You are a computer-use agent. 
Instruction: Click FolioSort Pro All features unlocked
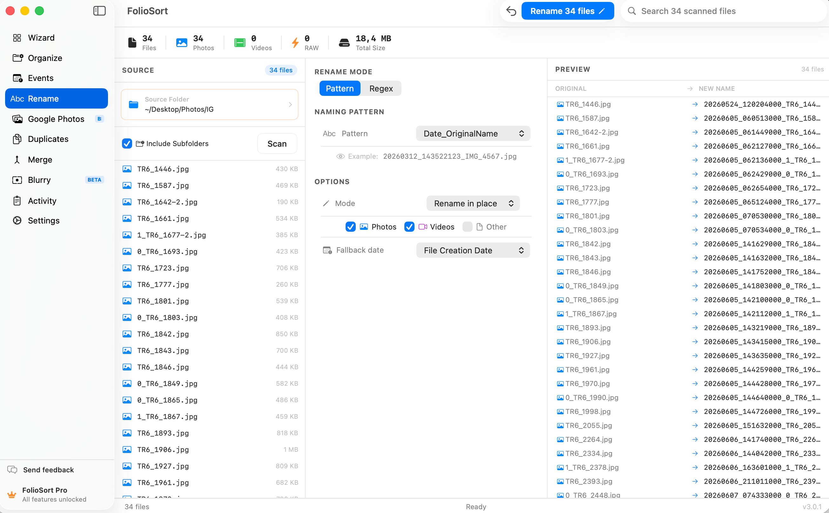tap(54, 494)
